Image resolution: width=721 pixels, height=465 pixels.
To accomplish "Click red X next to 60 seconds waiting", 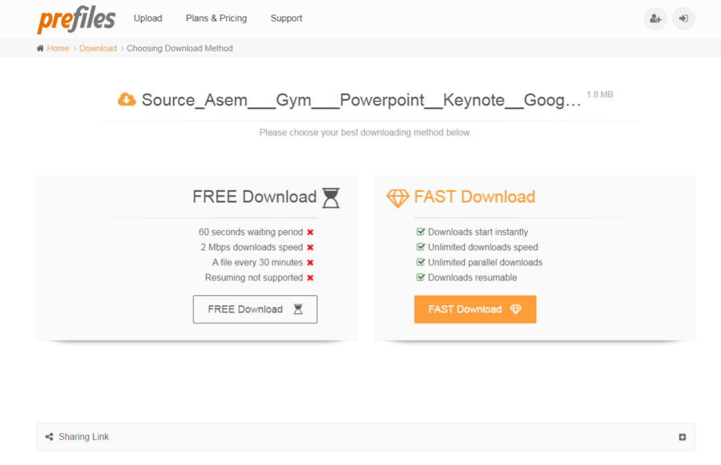I will [x=310, y=232].
